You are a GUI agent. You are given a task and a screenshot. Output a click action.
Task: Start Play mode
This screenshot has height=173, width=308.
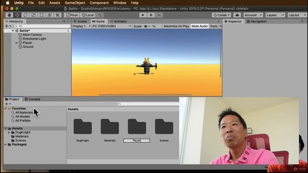click(143, 15)
